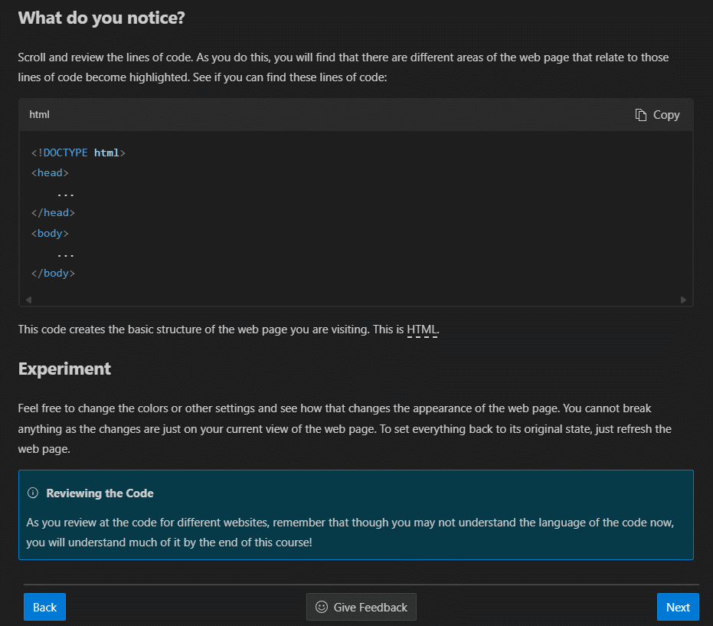Click the closing head tag in code
Image resolution: width=713 pixels, height=626 pixels.
point(53,213)
